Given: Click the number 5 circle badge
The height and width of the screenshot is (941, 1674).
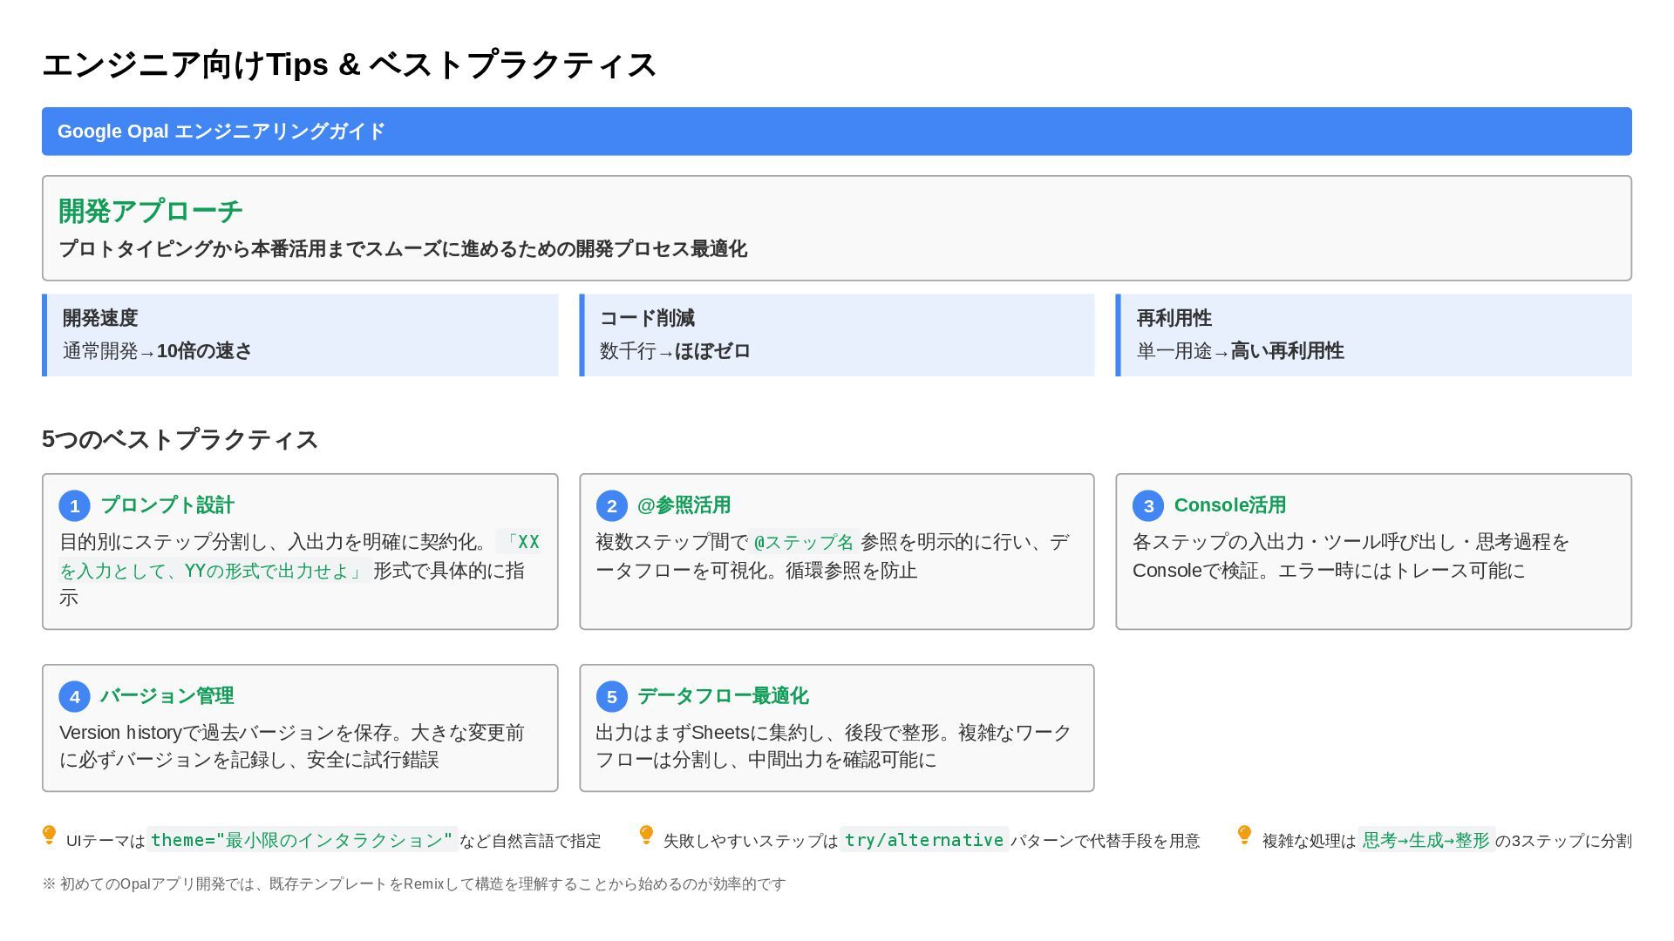Looking at the screenshot, I should pyautogui.click(x=611, y=697).
